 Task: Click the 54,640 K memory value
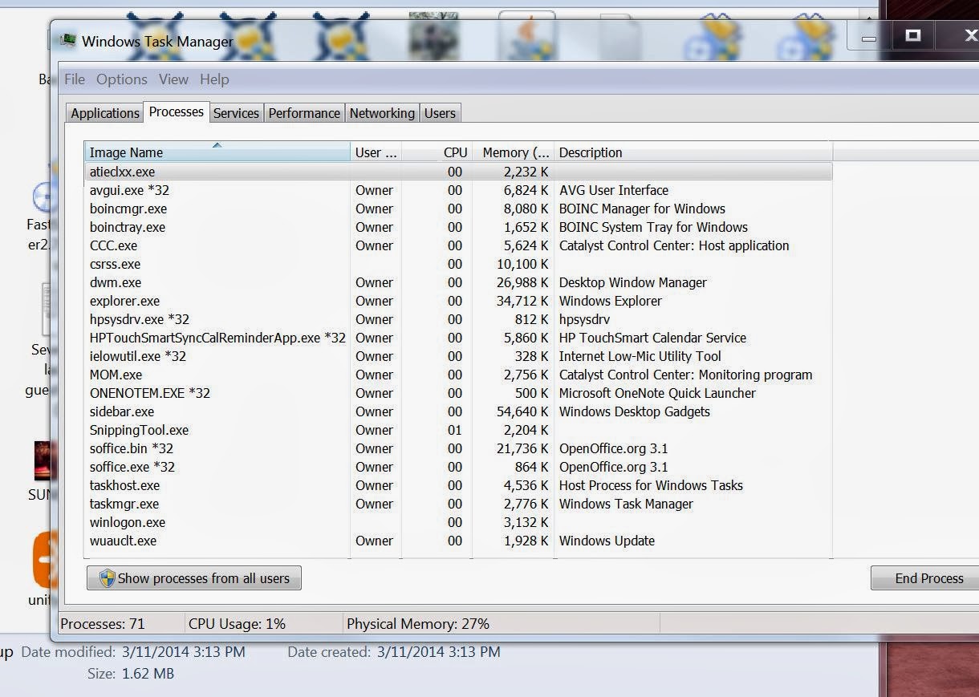click(522, 411)
